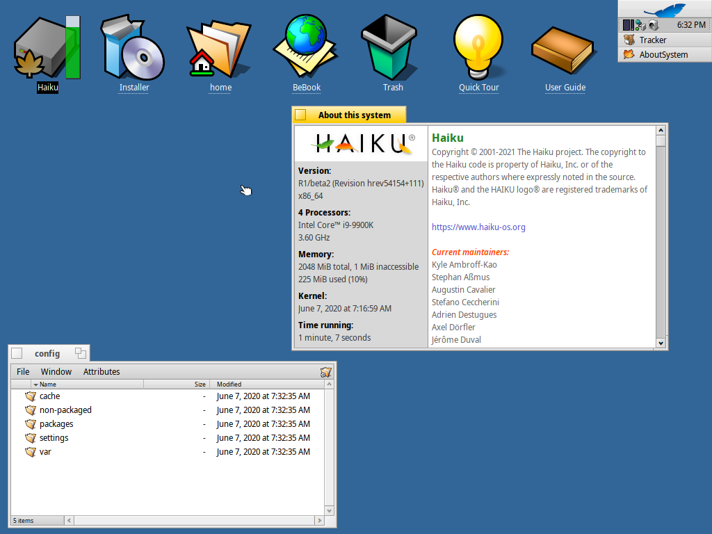The width and height of the screenshot is (712, 534).
Task: Click the green 'Haiku' heading in About window
Action: coord(447,138)
